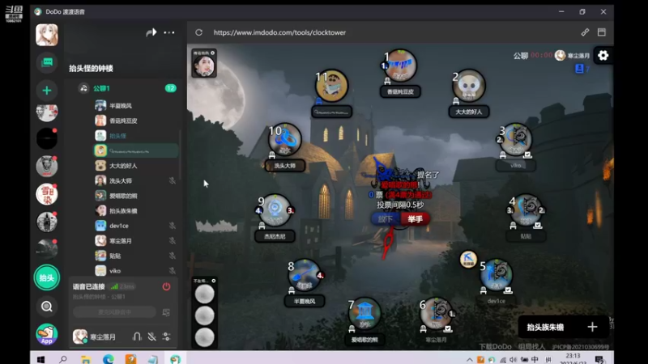This screenshot has height=364, width=648.
Task: Open taskbar search magnifier
Action: coord(63,359)
